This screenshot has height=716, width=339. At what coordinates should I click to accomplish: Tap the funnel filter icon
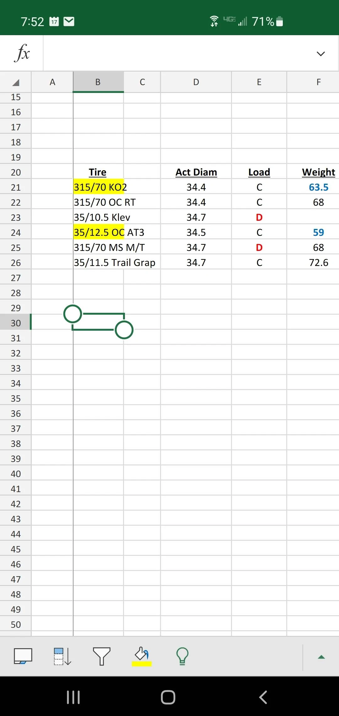(102, 656)
